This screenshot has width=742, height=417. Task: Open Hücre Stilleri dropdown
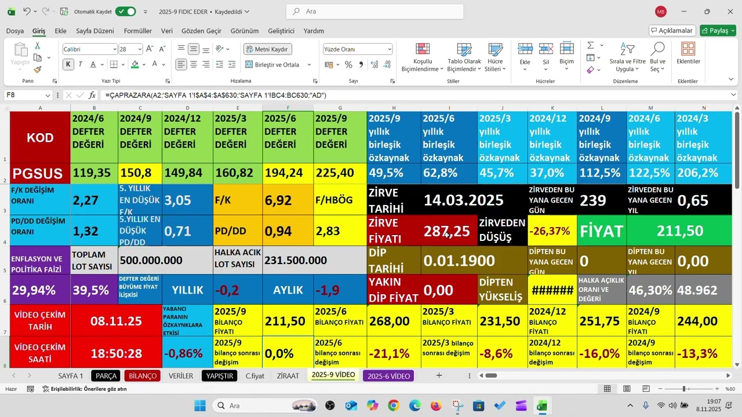click(x=495, y=57)
